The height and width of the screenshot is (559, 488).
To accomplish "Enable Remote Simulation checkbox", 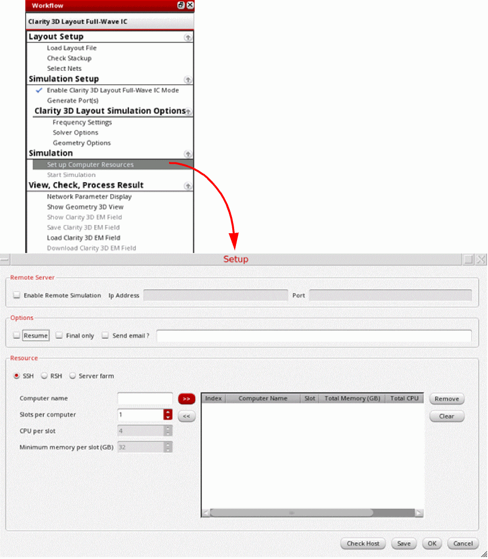I will 16,295.
